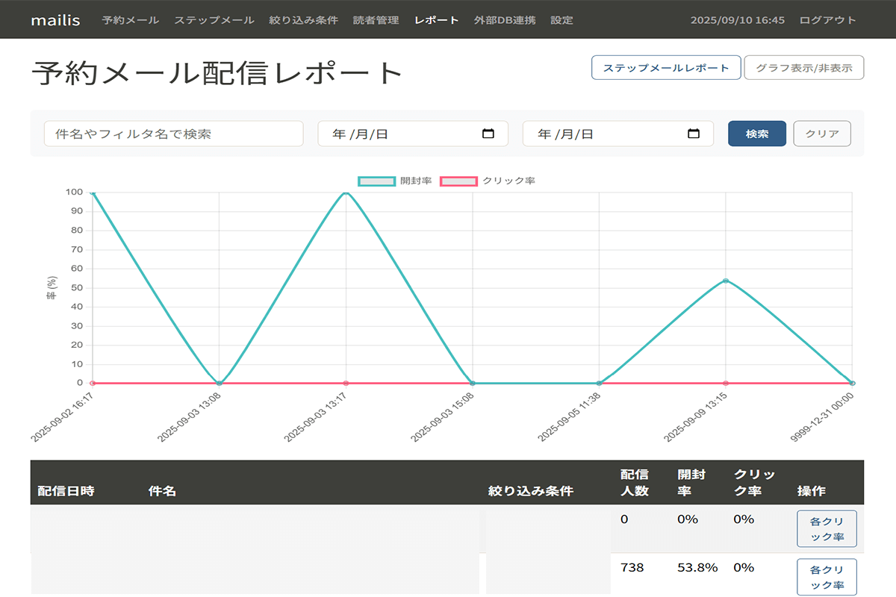This screenshot has height=597, width=896.
Task: Open 外部DB連携 menu item
Action: (x=505, y=20)
